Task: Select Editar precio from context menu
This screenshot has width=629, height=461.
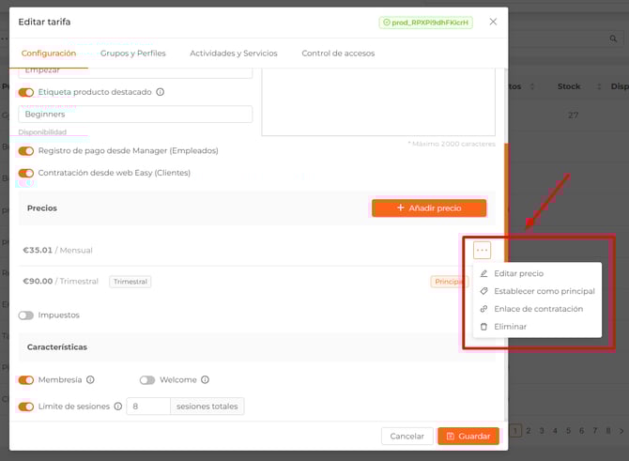Action: [518, 274]
